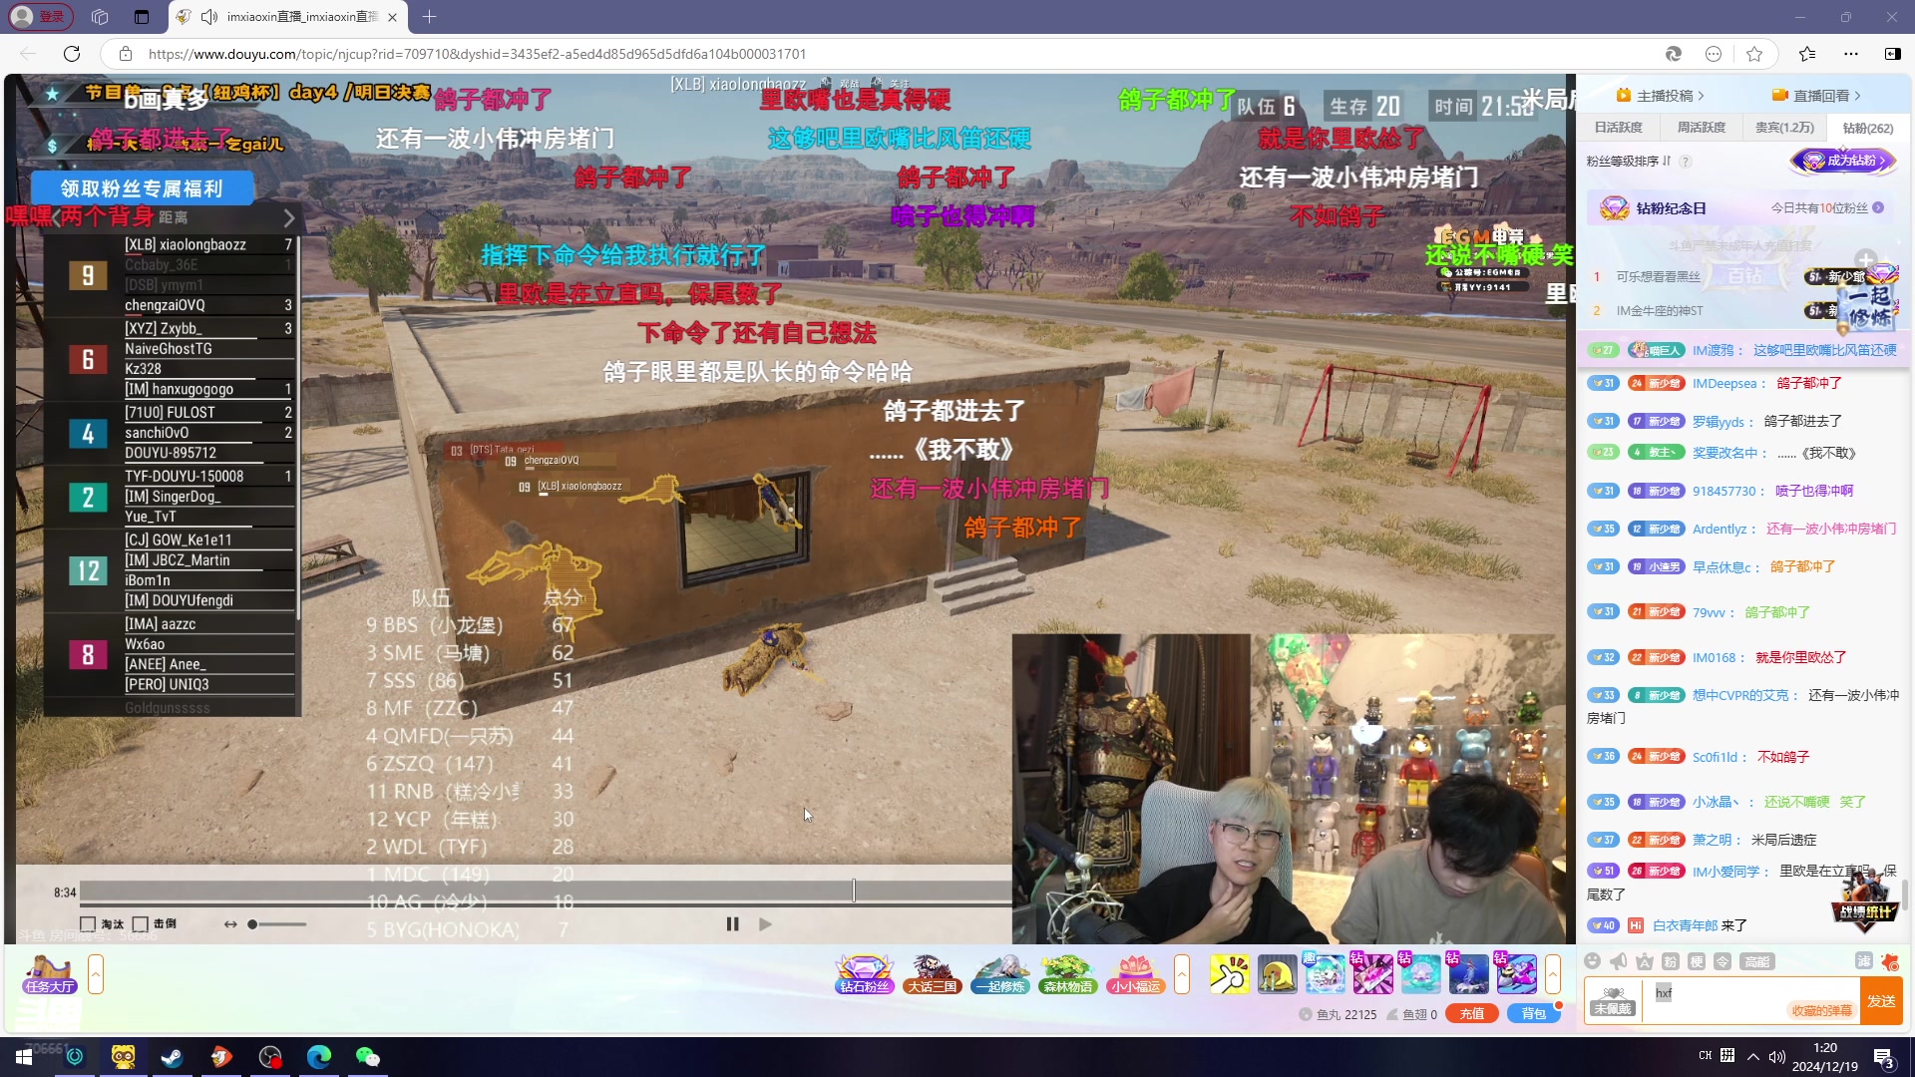Enable the 击倒 checkbox in replay

tap(141, 924)
